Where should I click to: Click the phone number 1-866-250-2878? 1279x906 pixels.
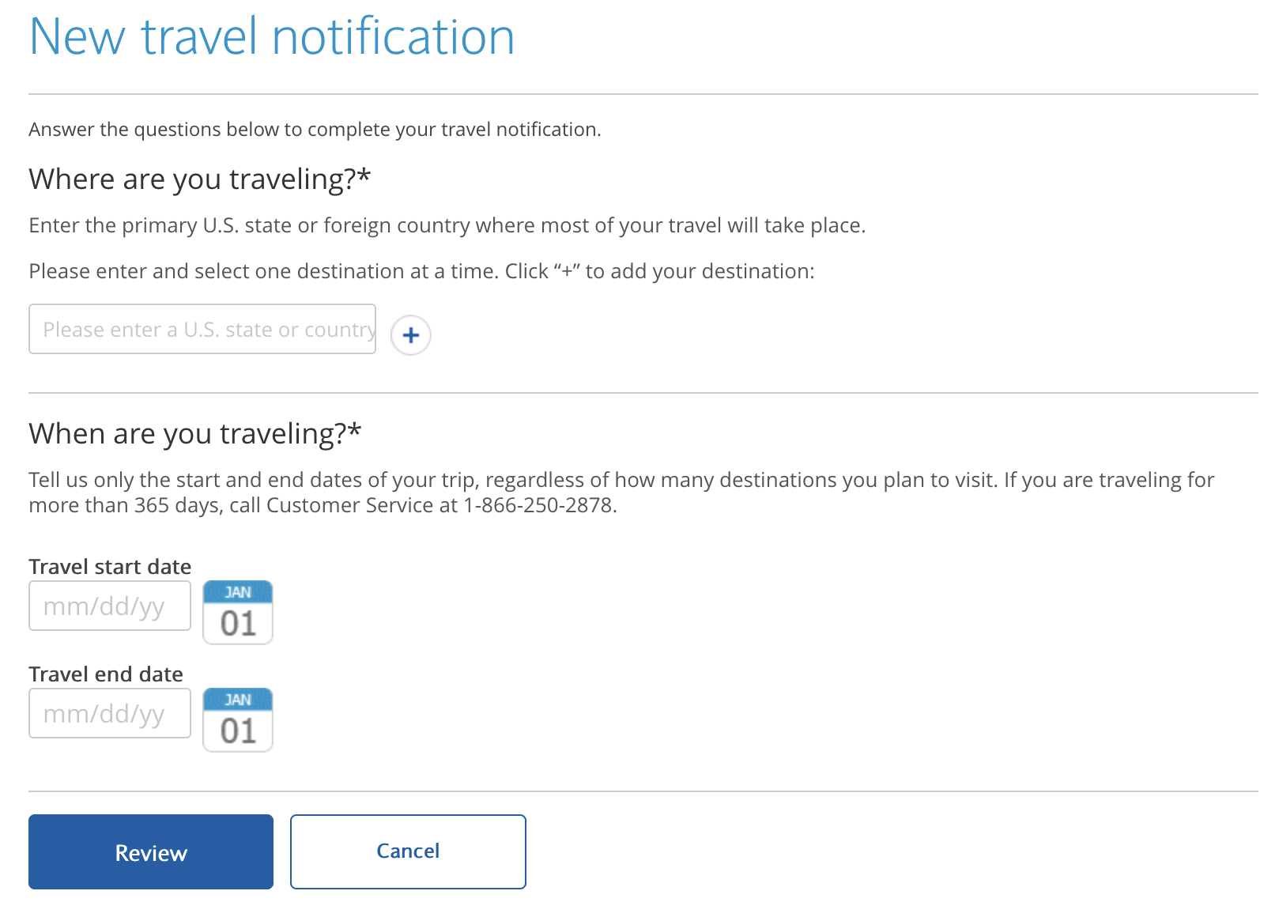538,505
